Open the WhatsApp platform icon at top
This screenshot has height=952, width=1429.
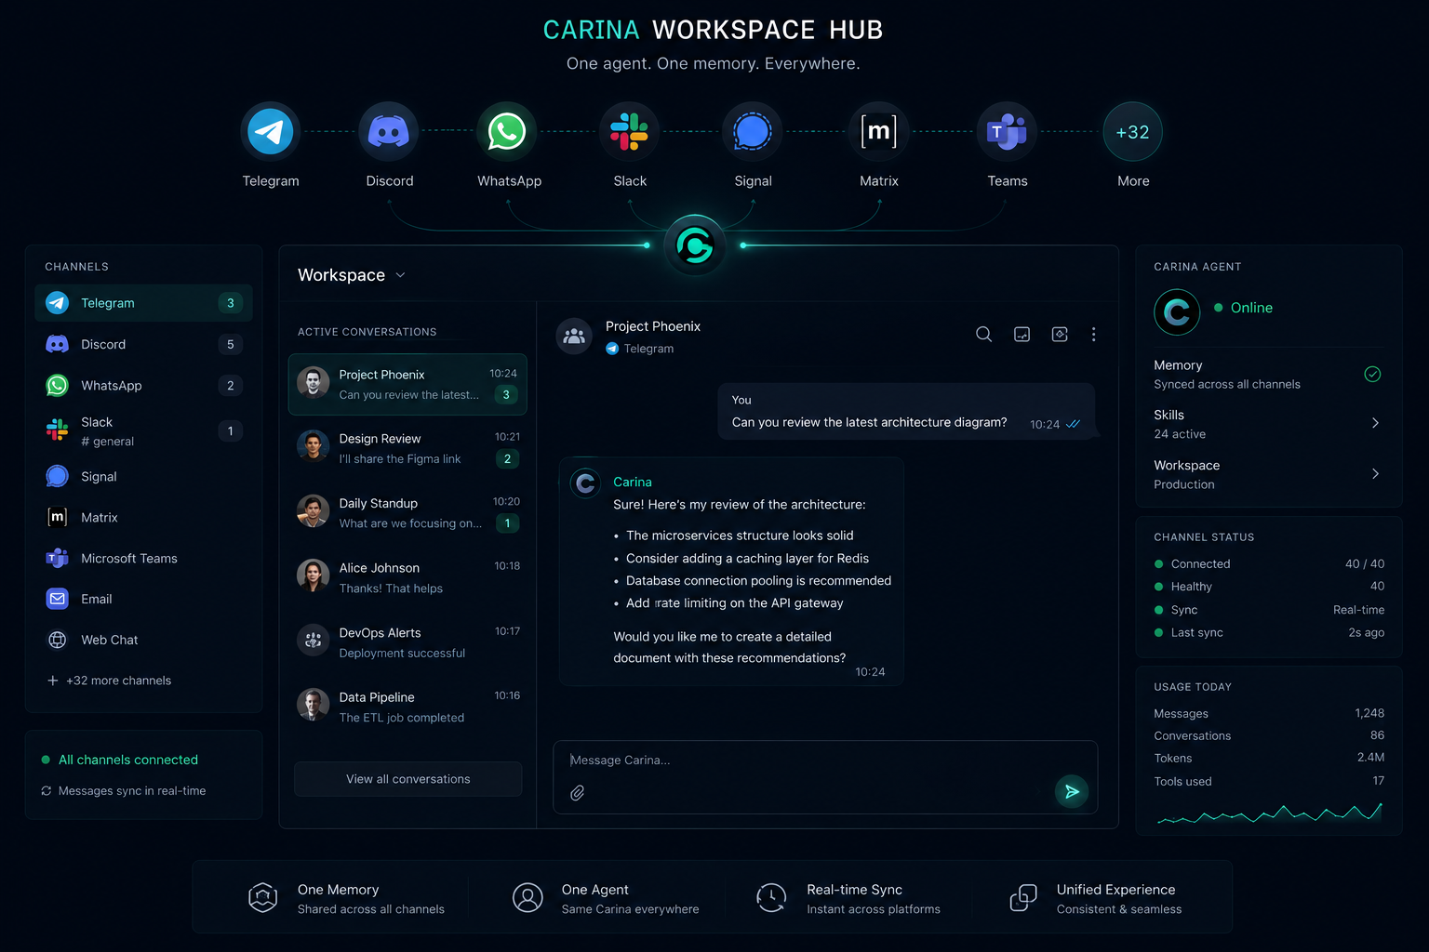pos(507,132)
